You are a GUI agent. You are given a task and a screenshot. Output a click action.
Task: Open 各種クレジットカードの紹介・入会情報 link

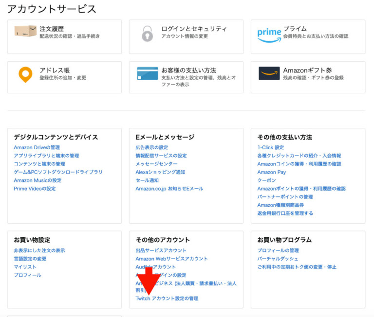(x=299, y=156)
